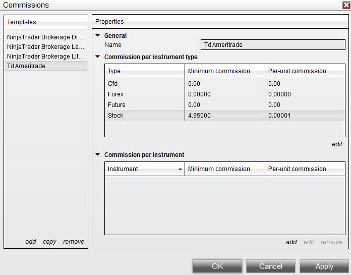Click the Apply button
351x275 pixels.
(324, 266)
